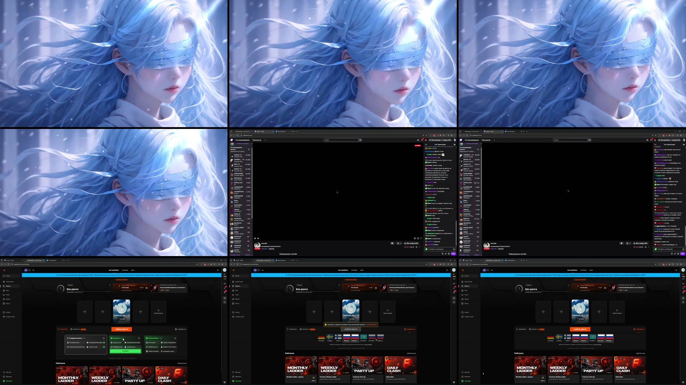The height and width of the screenshot is (385, 686).
Task: Enter fullscreen on the Twitch player
Action: [x=421, y=238]
